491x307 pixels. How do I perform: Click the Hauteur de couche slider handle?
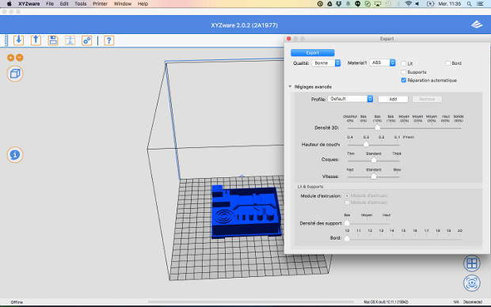366,144
